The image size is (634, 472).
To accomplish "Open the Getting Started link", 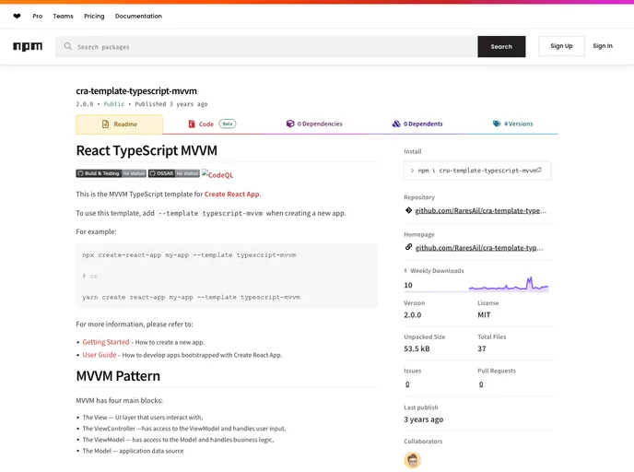I will click(106, 342).
